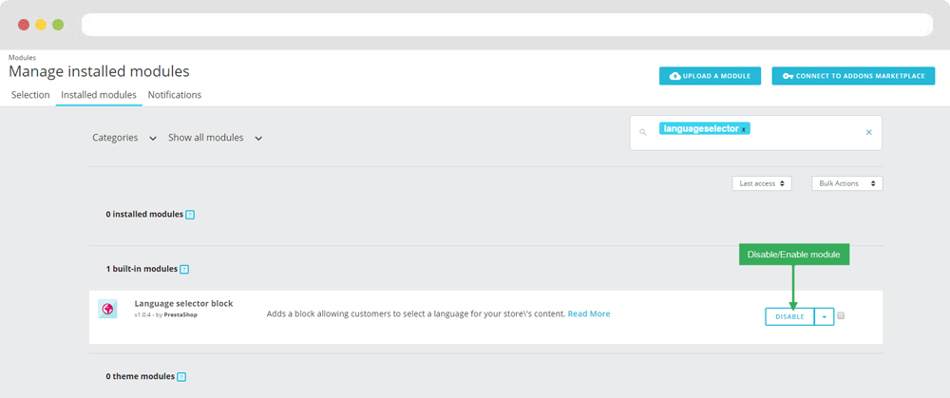Image resolution: width=950 pixels, height=398 pixels.
Task: Expand the arrow next to Disable button
Action: [x=825, y=316]
